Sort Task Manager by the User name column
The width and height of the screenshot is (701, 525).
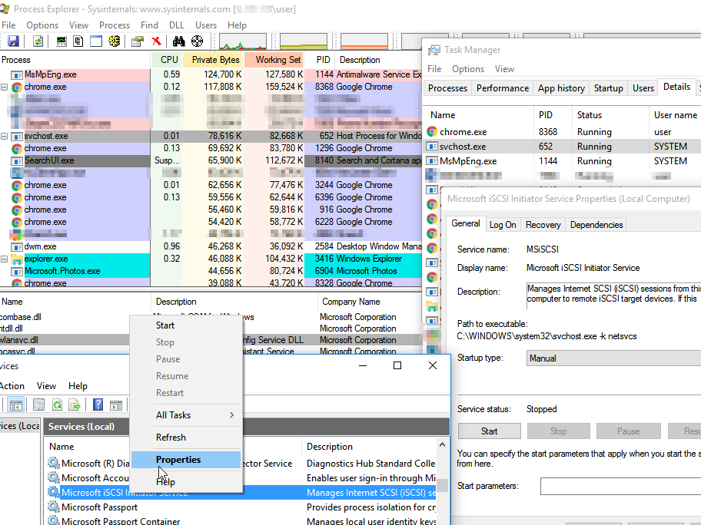click(675, 115)
